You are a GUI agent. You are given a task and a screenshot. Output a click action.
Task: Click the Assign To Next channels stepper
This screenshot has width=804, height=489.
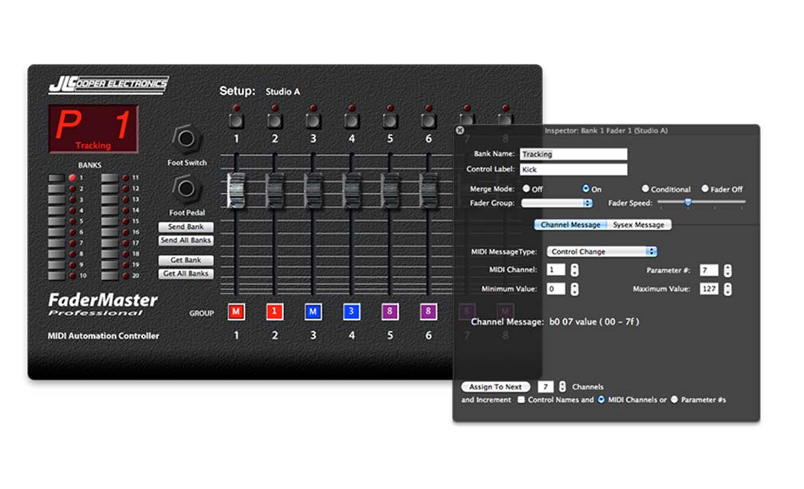(x=562, y=386)
